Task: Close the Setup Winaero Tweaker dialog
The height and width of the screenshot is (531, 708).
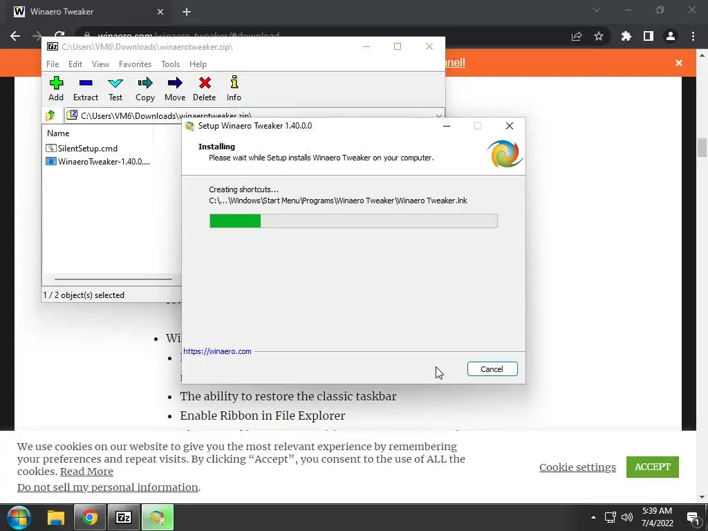Action: click(x=510, y=126)
